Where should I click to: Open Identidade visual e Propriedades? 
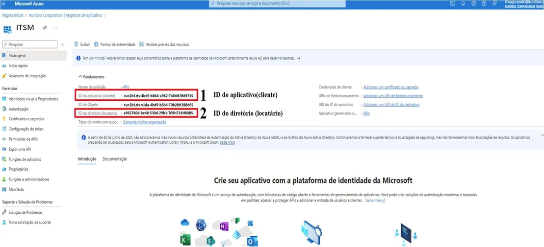click(34, 99)
